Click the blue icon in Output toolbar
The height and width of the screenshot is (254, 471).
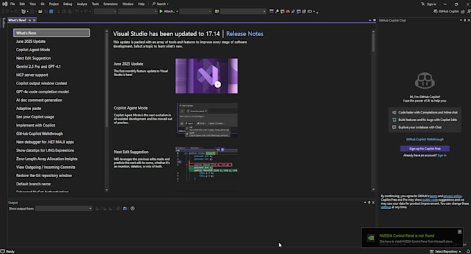[125, 208]
